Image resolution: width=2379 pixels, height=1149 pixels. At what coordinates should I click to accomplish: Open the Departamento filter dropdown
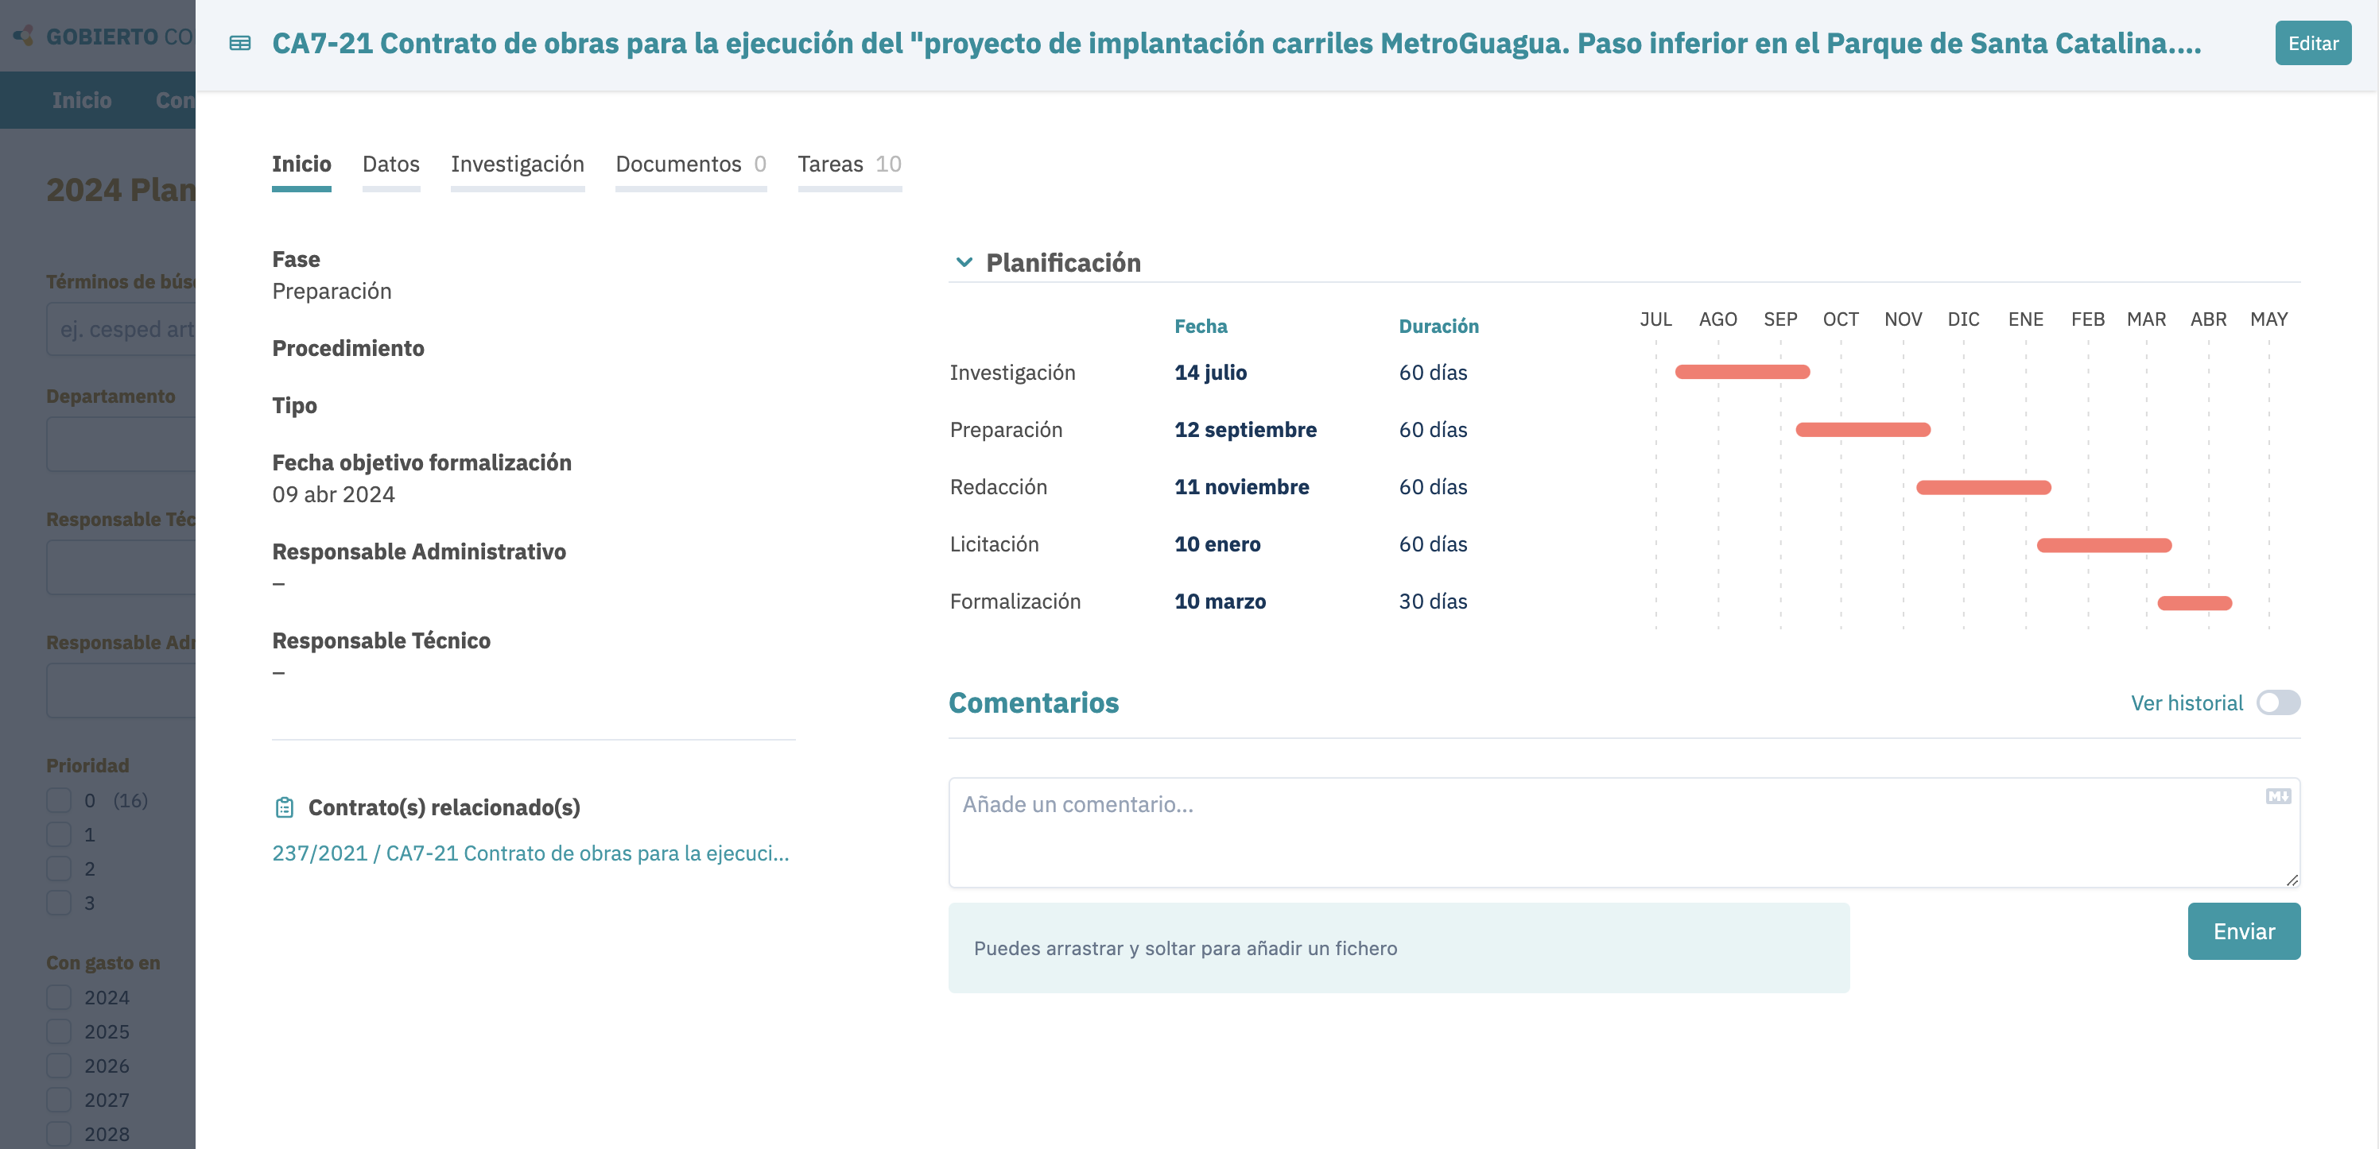pyautogui.click(x=121, y=444)
